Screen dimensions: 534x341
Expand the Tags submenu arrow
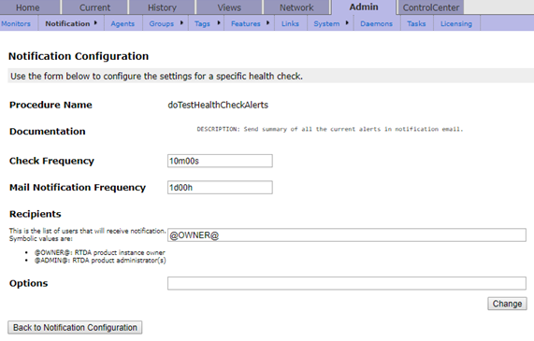219,22
